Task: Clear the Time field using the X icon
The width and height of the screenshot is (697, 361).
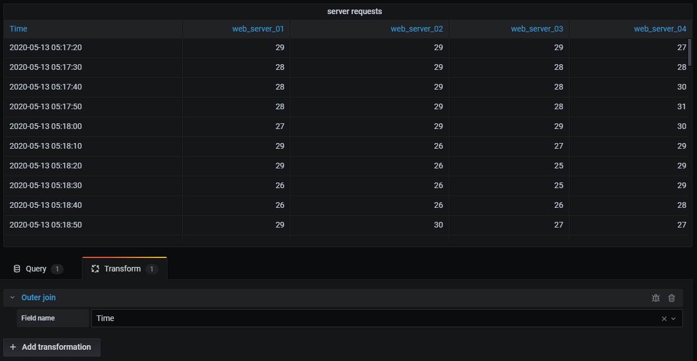Action: click(x=665, y=318)
